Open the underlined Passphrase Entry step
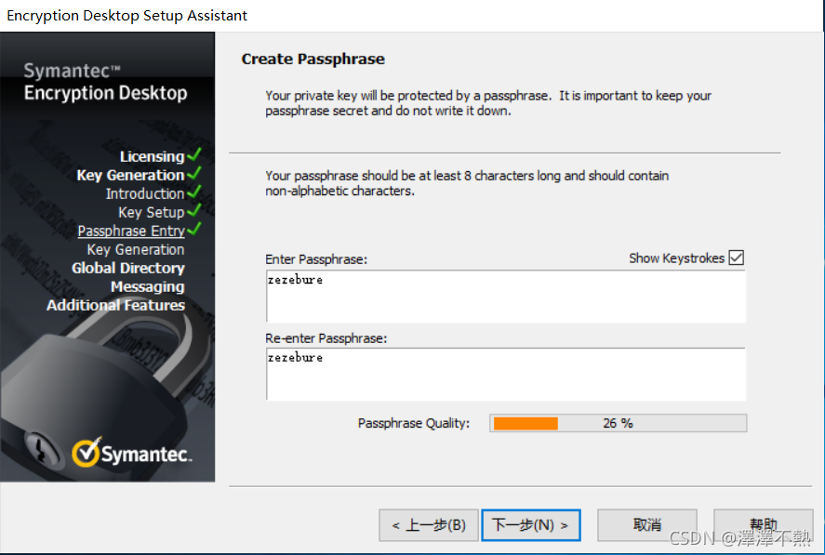Image resolution: width=825 pixels, height=555 pixels. tap(131, 231)
